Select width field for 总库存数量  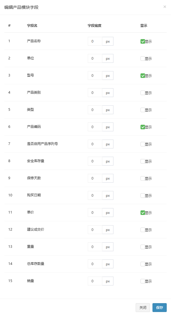click(95, 264)
